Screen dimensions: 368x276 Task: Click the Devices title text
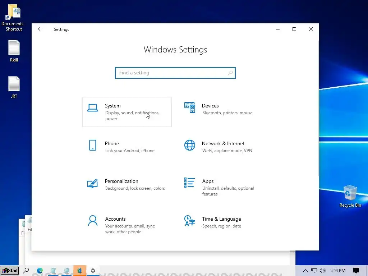(210, 106)
